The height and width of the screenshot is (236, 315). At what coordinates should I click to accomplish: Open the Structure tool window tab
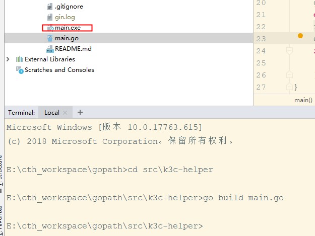coord(1,171)
